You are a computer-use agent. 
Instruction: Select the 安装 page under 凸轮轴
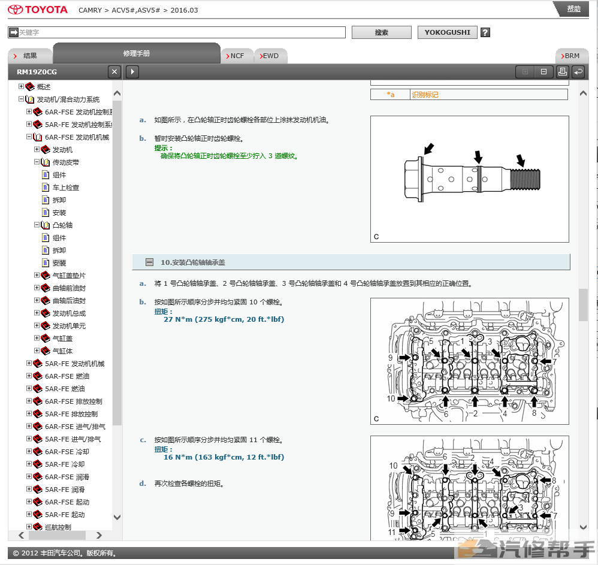pyautogui.click(x=59, y=263)
